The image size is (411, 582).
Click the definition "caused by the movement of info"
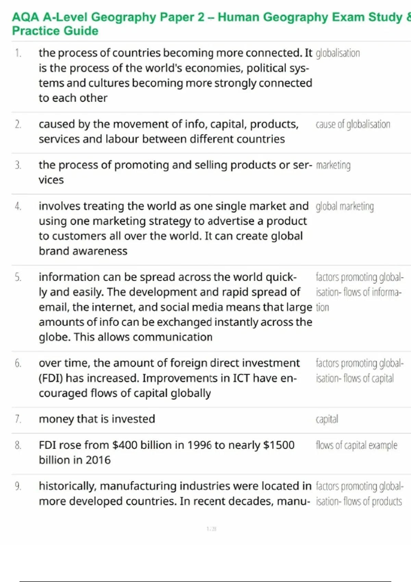[168, 131]
